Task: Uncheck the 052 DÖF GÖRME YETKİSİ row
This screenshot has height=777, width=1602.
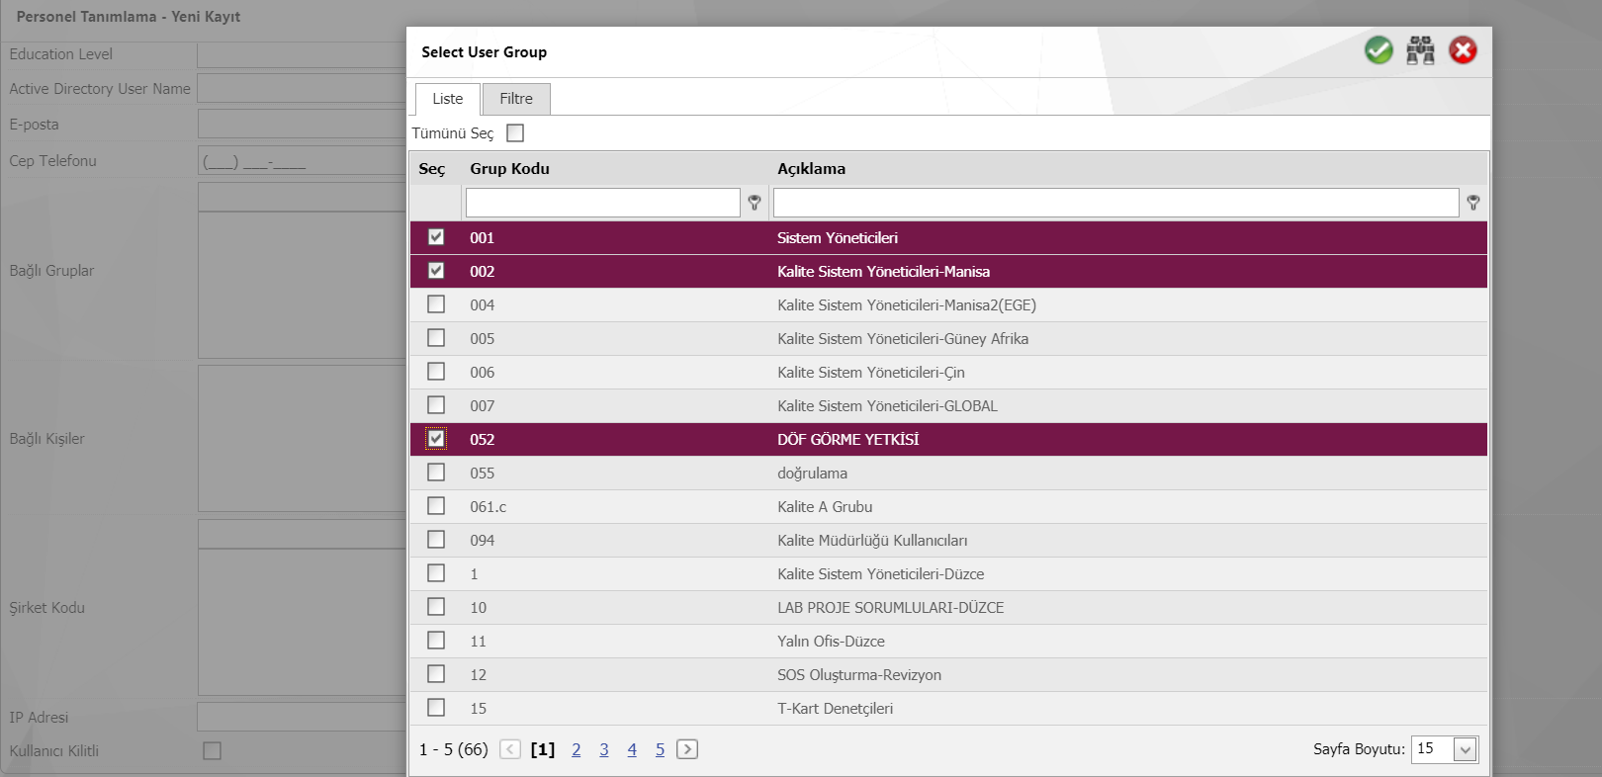Action: (x=436, y=439)
